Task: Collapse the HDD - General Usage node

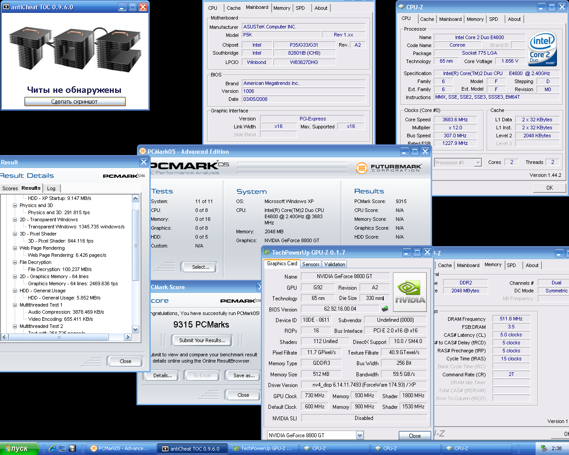Action: (15, 291)
